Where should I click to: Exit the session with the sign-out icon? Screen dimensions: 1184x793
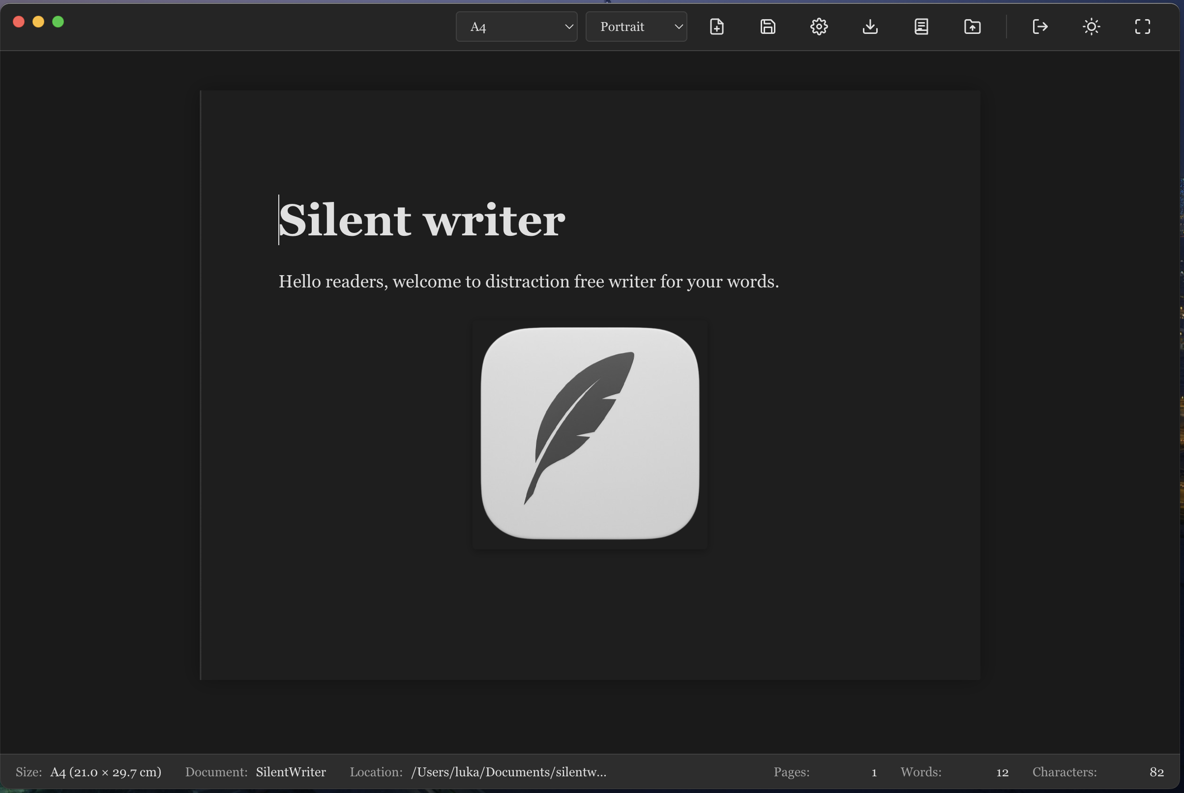[x=1040, y=27]
